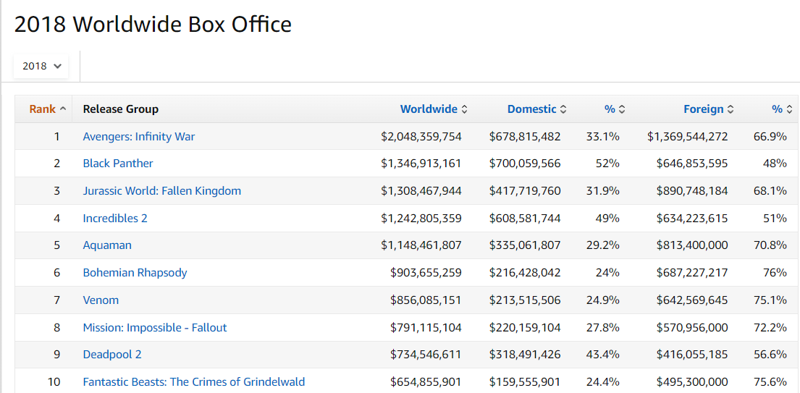Viewport: 800px width, 393px height.
Task: Select foreign gross $1,369,544,272
Action: (x=688, y=137)
